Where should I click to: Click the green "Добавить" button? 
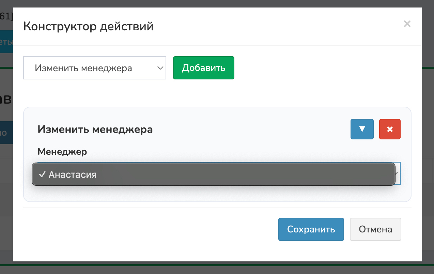[203, 68]
